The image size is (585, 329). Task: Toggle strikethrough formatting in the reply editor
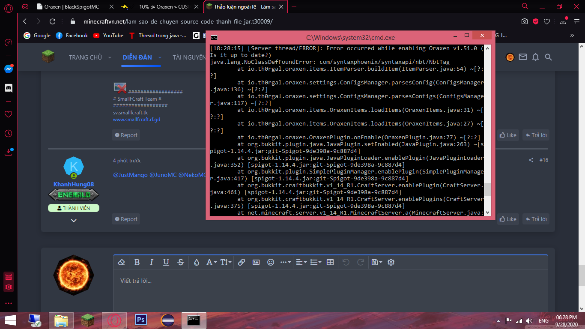181,262
